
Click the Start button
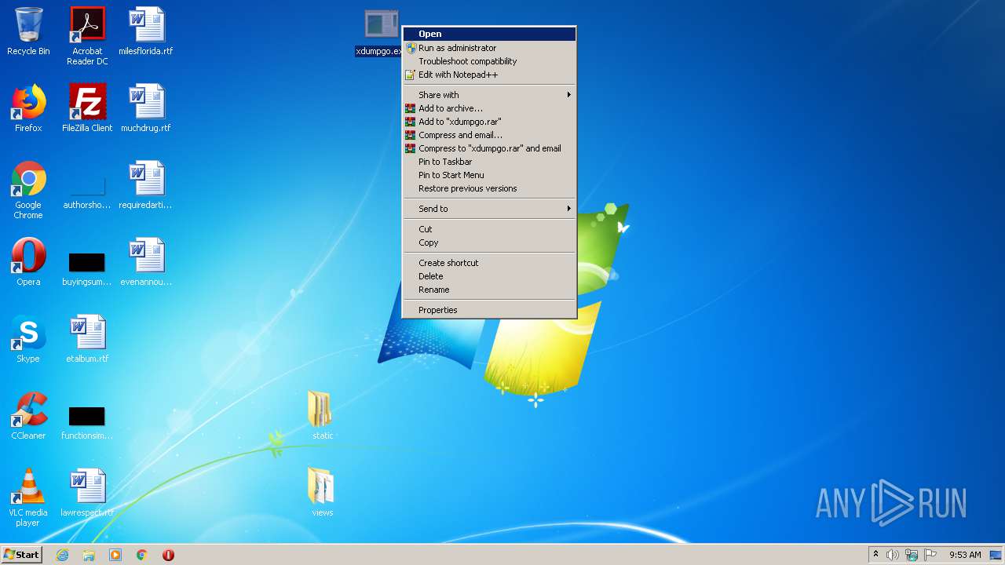[x=22, y=555]
